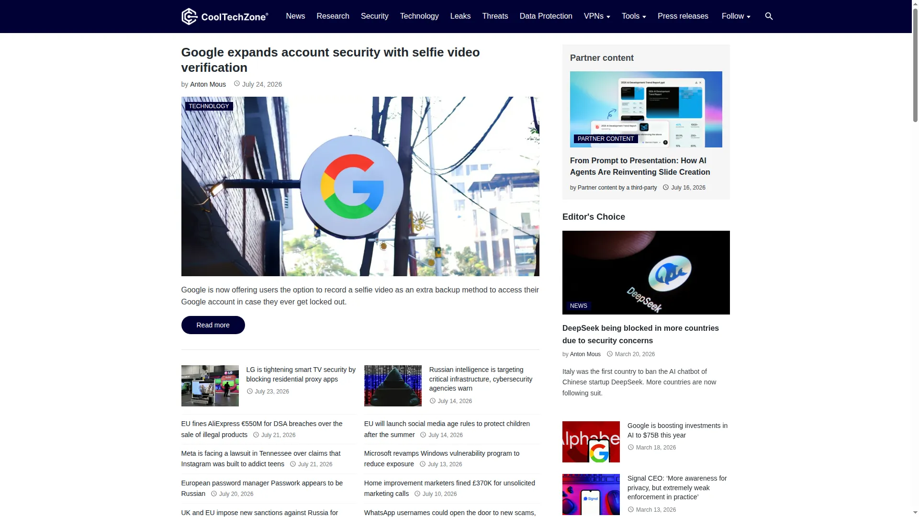Click the Alphabet Google thumbnail
This screenshot has height=517, width=919.
[591, 442]
